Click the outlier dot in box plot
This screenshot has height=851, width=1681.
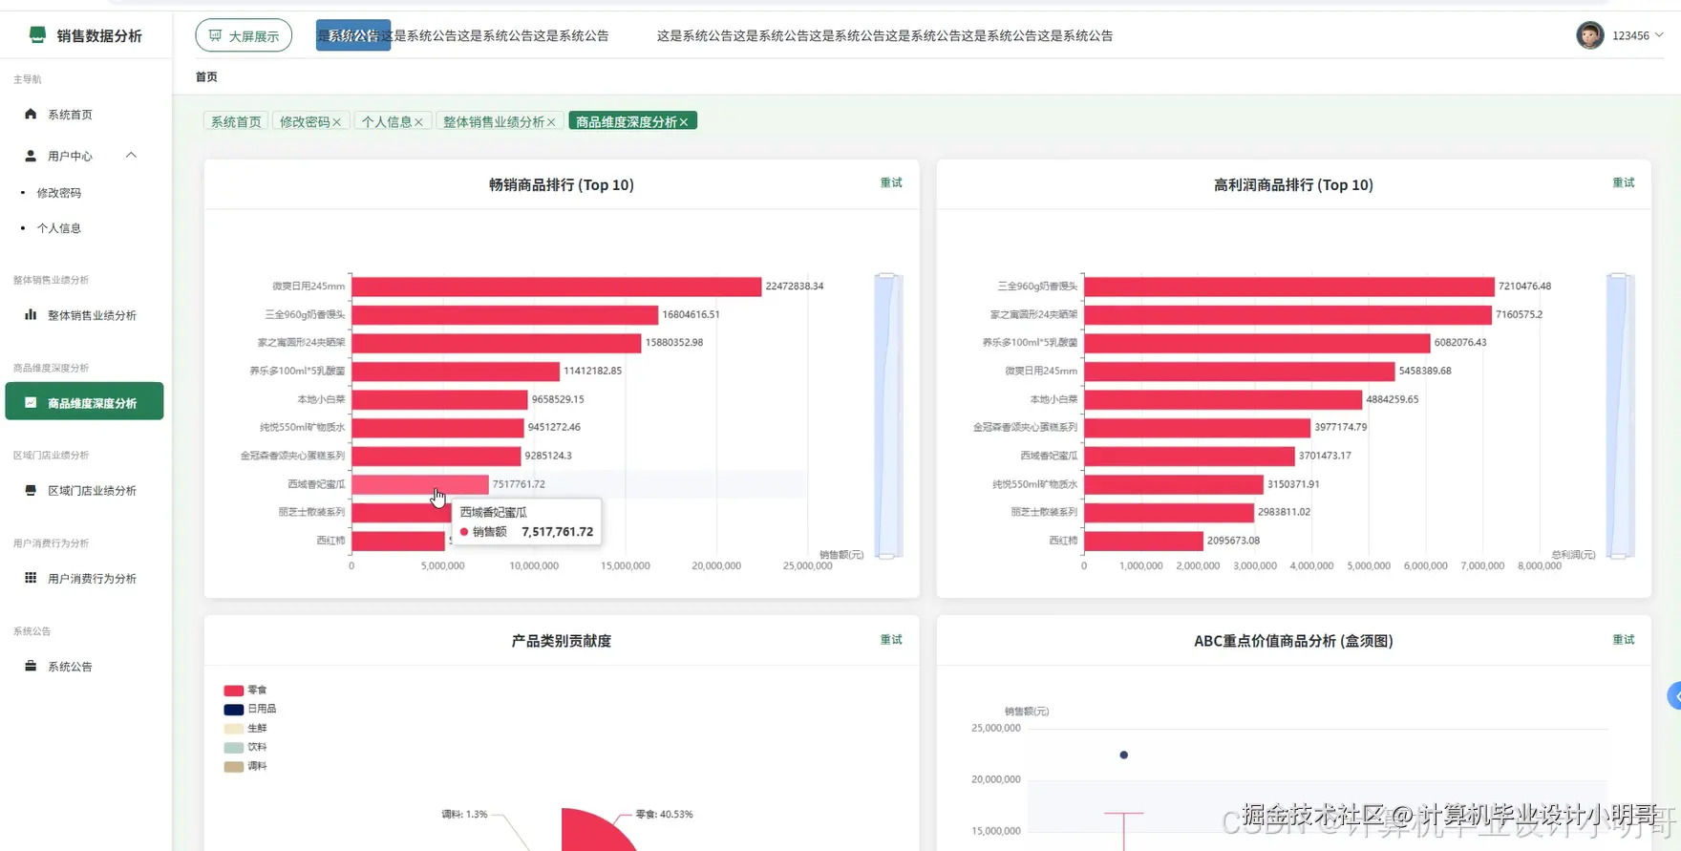tap(1124, 755)
